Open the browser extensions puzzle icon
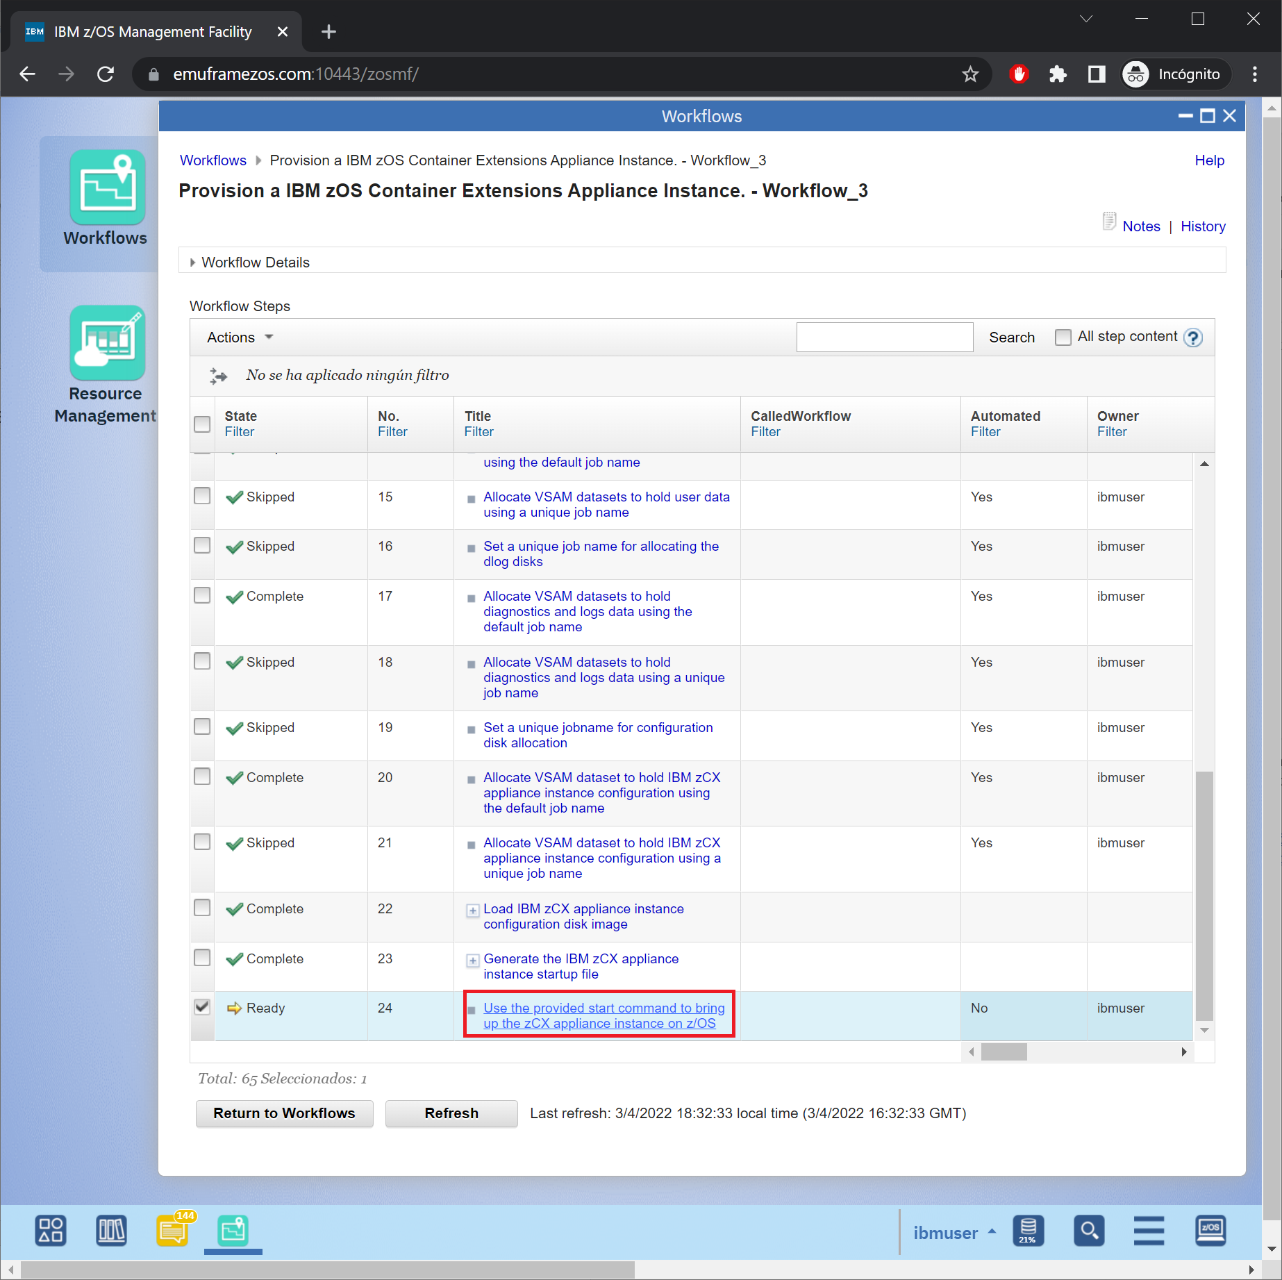 1057,74
